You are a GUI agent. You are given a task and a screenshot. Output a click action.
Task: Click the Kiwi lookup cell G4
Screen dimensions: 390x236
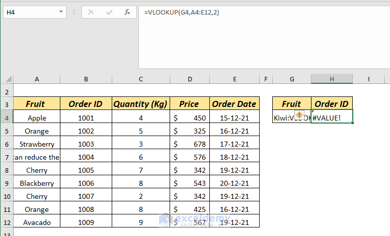(x=292, y=116)
